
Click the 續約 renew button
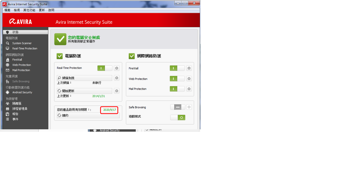tap(88, 115)
